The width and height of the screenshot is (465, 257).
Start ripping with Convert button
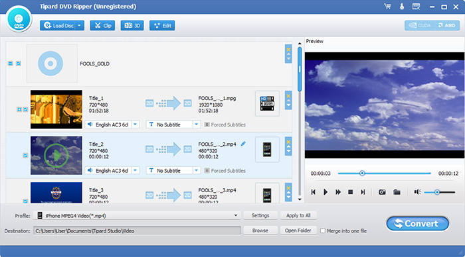tap(418, 224)
